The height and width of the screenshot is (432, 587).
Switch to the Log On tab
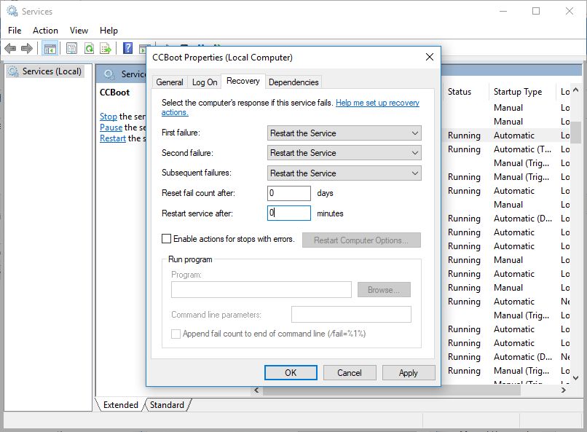(205, 82)
